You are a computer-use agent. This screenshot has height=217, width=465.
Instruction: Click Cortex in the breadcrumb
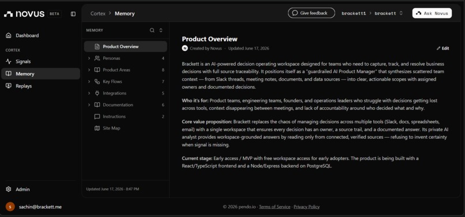(98, 14)
